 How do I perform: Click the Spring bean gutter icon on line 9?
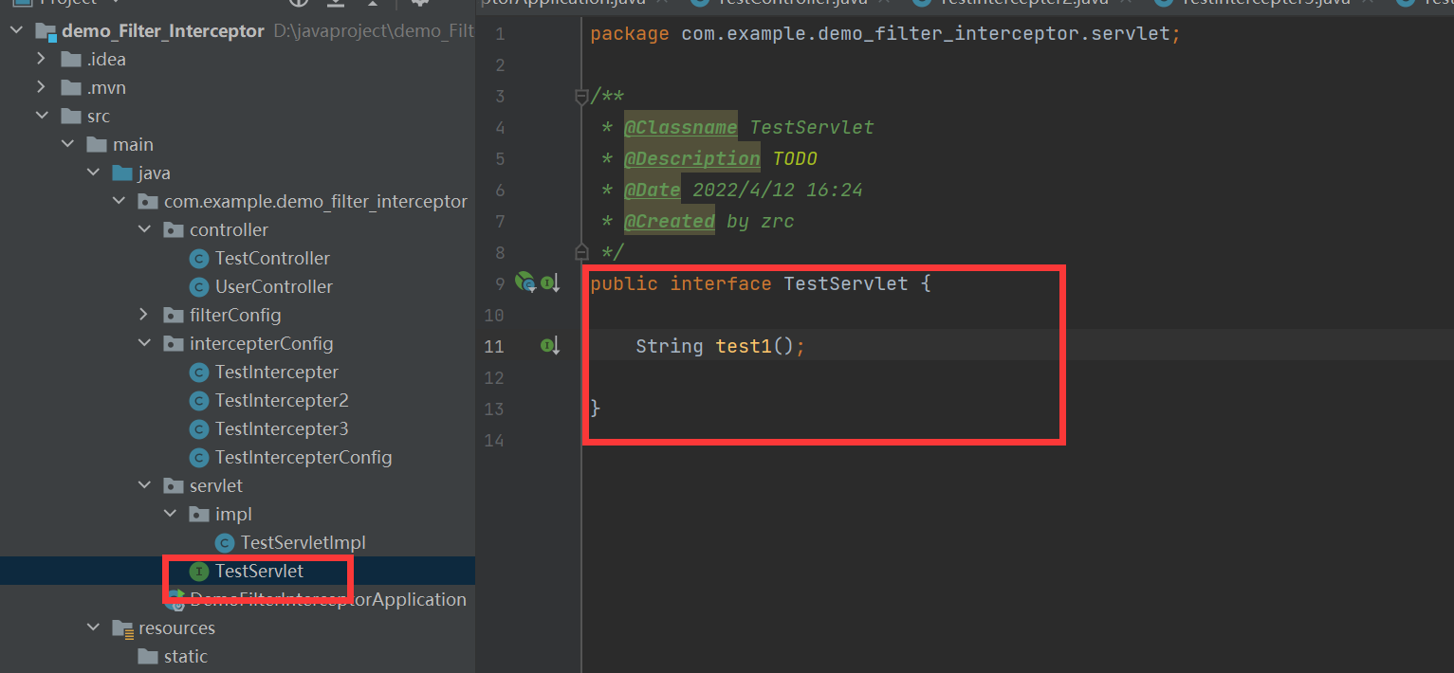click(525, 282)
